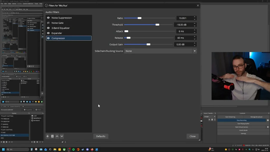The image size is (270, 152).
Task: Click Start Virtual Camera
Action: click(242, 127)
